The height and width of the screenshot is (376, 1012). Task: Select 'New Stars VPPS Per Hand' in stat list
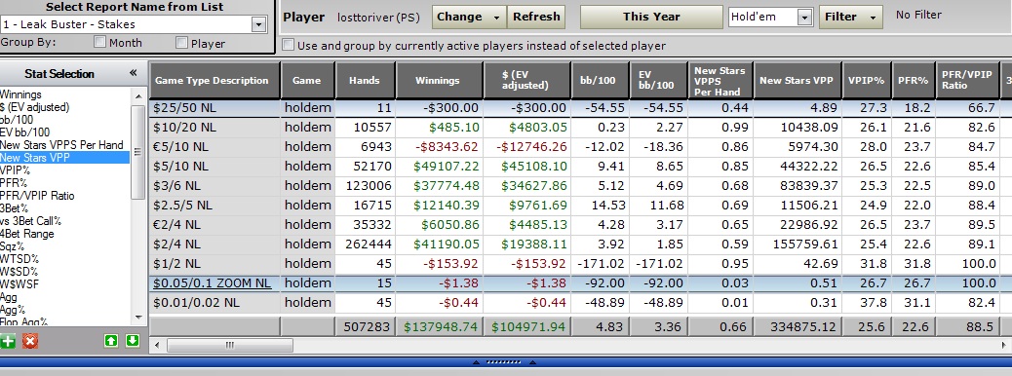(x=62, y=145)
